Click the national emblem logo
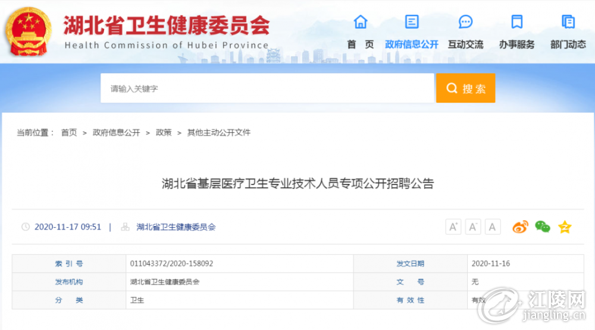 coord(28,32)
